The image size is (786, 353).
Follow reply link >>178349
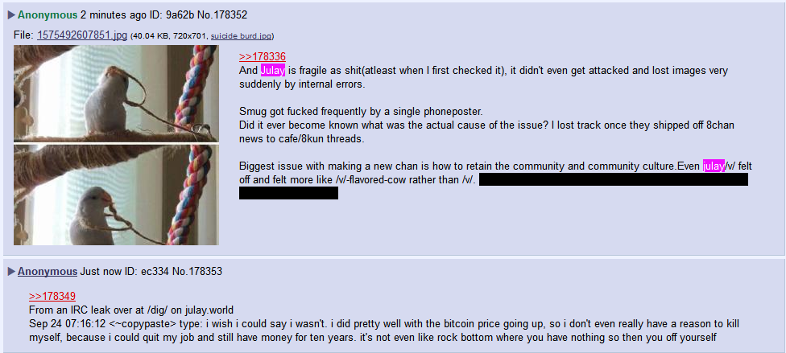[x=52, y=297]
